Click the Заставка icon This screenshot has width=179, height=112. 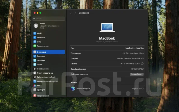35,60
